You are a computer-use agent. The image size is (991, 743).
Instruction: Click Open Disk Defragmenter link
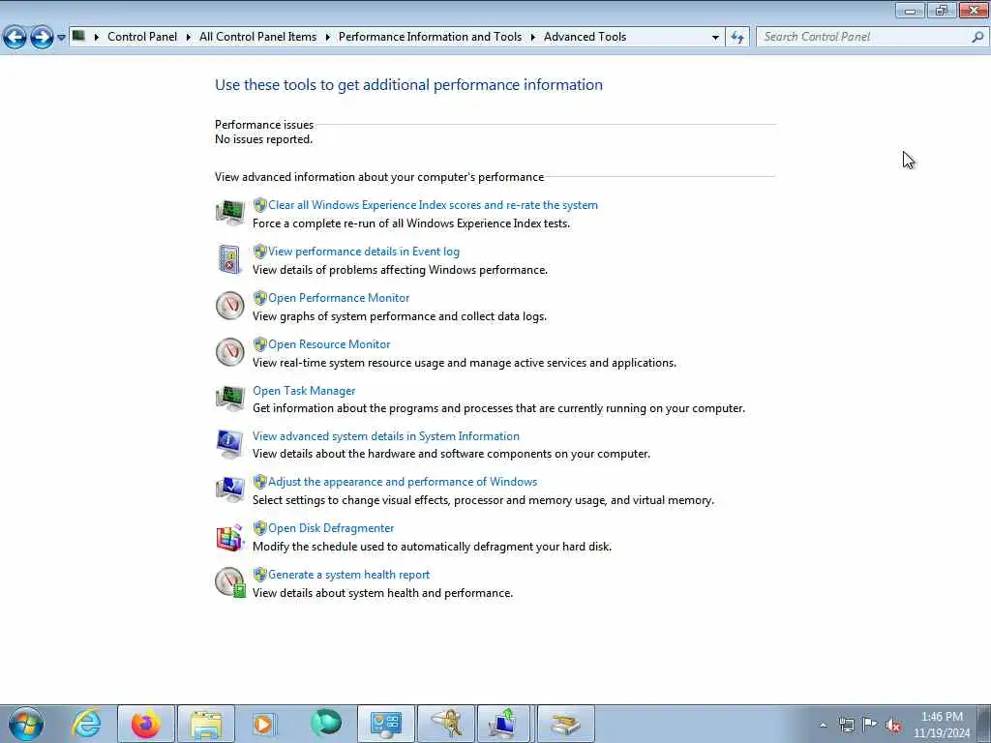(x=331, y=528)
